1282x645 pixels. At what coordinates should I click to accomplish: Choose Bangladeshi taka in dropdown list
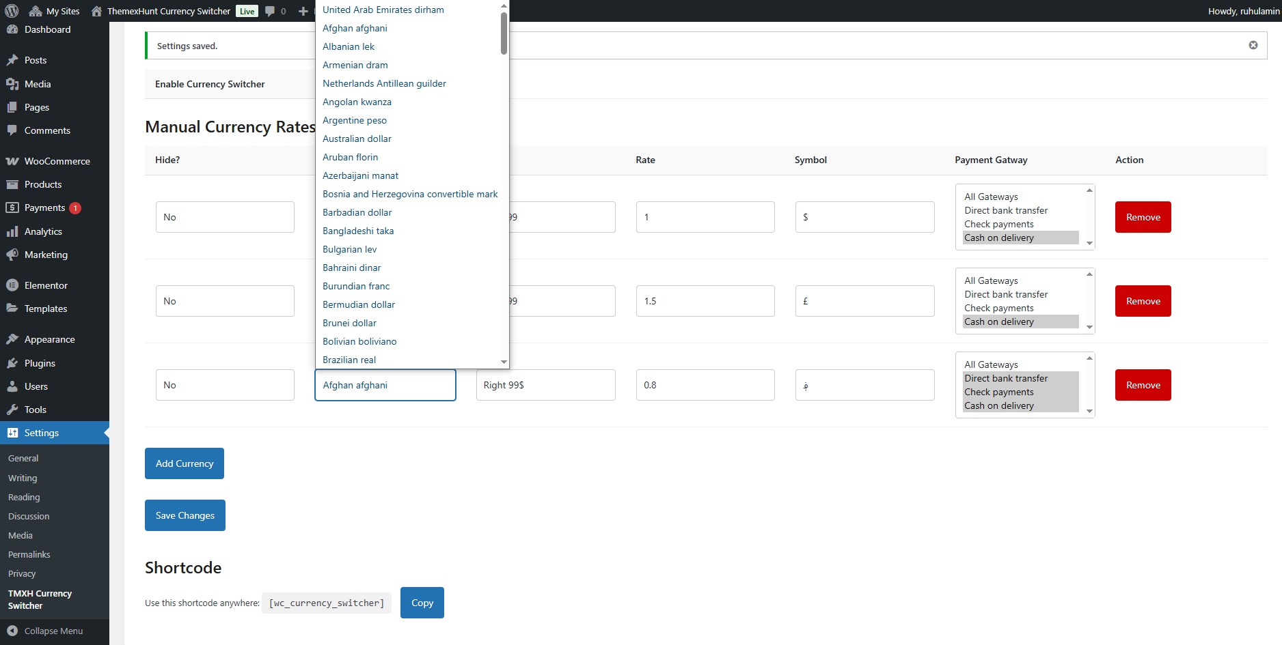(x=358, y=231)
